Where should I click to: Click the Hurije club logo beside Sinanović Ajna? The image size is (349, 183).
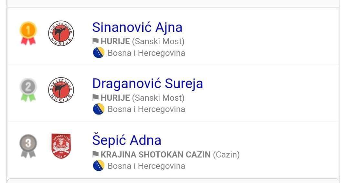pyautogui.click(x=61, y=33)
